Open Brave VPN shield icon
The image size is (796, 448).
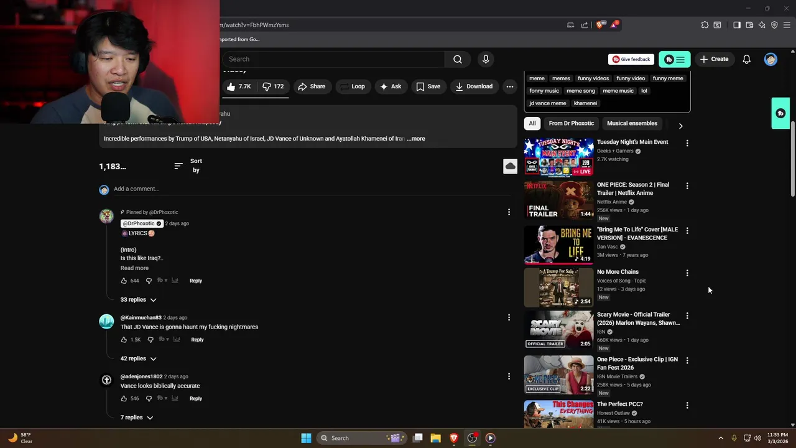(774, 25)
